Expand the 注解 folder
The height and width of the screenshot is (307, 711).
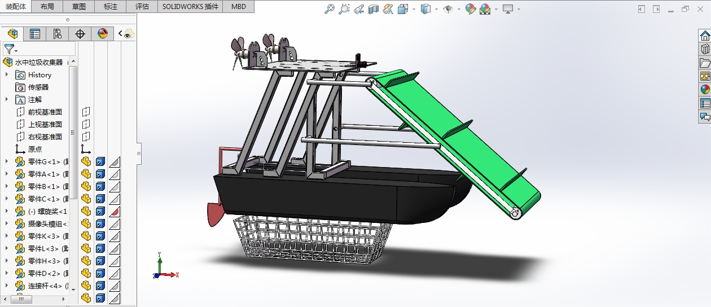[7, 99]
